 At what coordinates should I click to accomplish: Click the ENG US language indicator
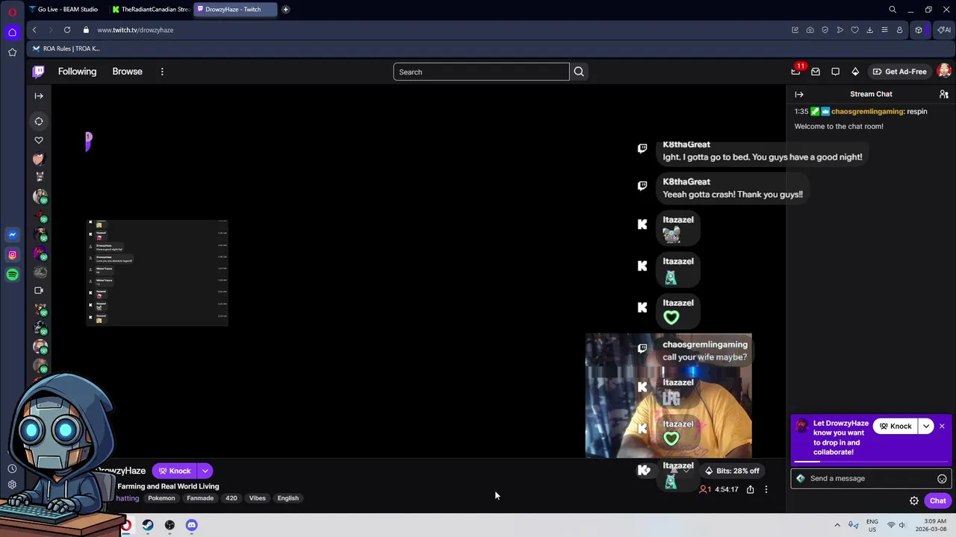coord(872,525)
